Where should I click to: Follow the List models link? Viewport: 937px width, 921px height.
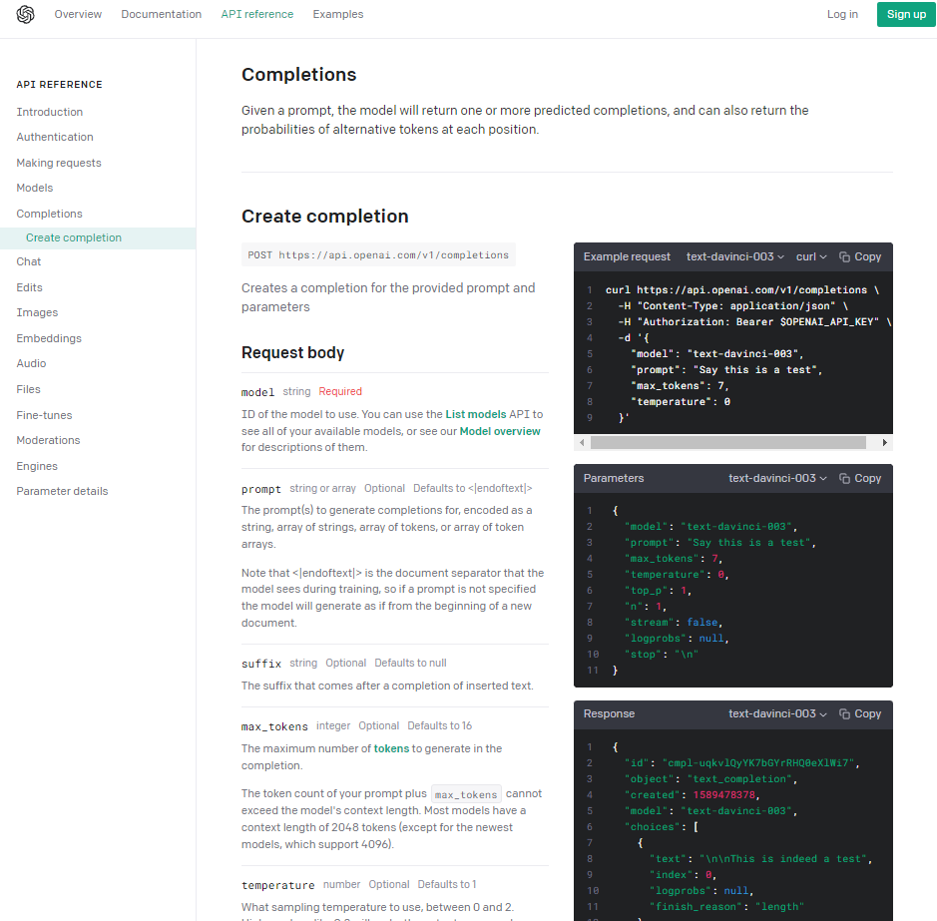pos(476,414)
